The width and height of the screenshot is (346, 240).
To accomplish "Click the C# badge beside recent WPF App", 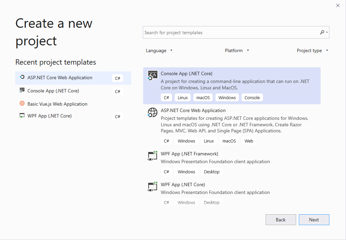I will click(x=118, y=116).
